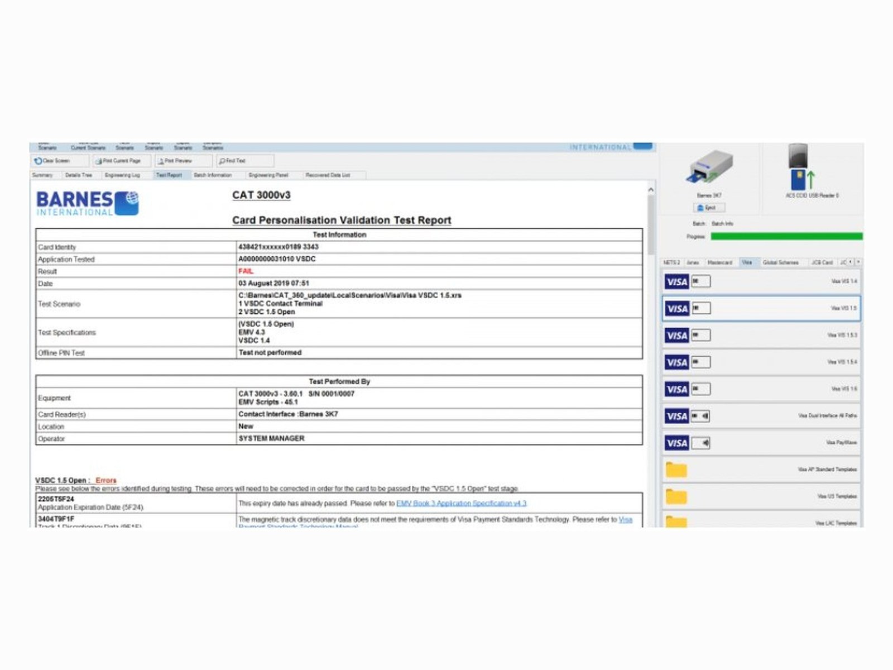The image size is (893, 670).
Task: Select the NETS 2 scheme tab
Action: point(671,262)
